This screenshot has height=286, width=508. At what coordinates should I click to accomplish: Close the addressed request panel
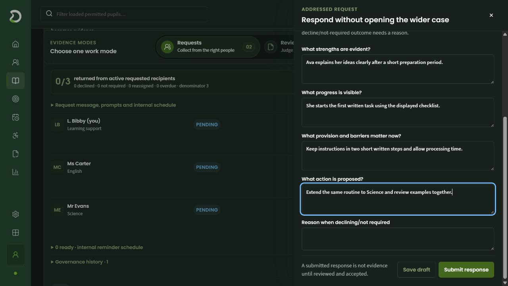pos(491,15)
